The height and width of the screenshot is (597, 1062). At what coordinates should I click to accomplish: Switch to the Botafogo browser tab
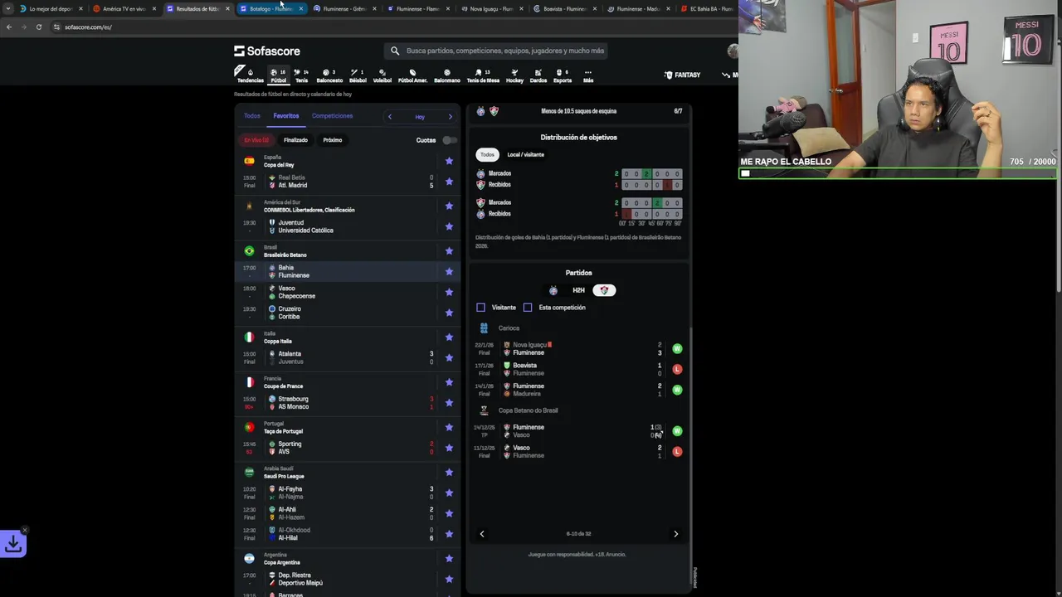pos(271,8)
